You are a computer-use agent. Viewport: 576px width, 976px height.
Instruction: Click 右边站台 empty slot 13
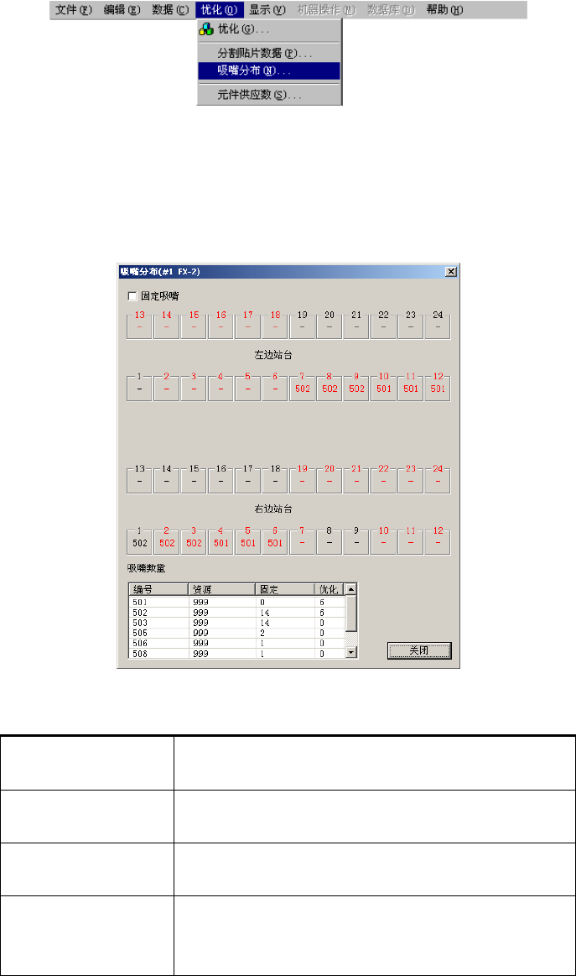pyautogui.click(x=139, y=480)
